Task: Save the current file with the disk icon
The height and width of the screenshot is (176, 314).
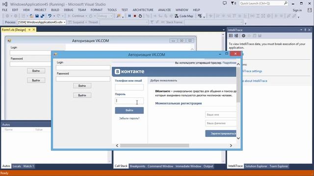Action: 37,16
